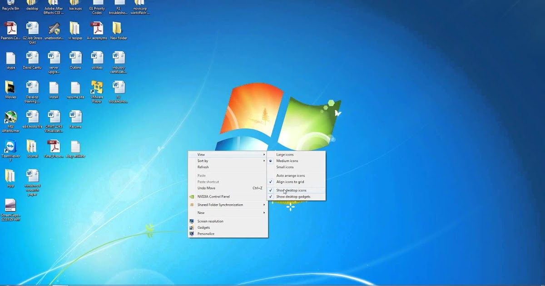Select Refresh from the context menu

203,167
